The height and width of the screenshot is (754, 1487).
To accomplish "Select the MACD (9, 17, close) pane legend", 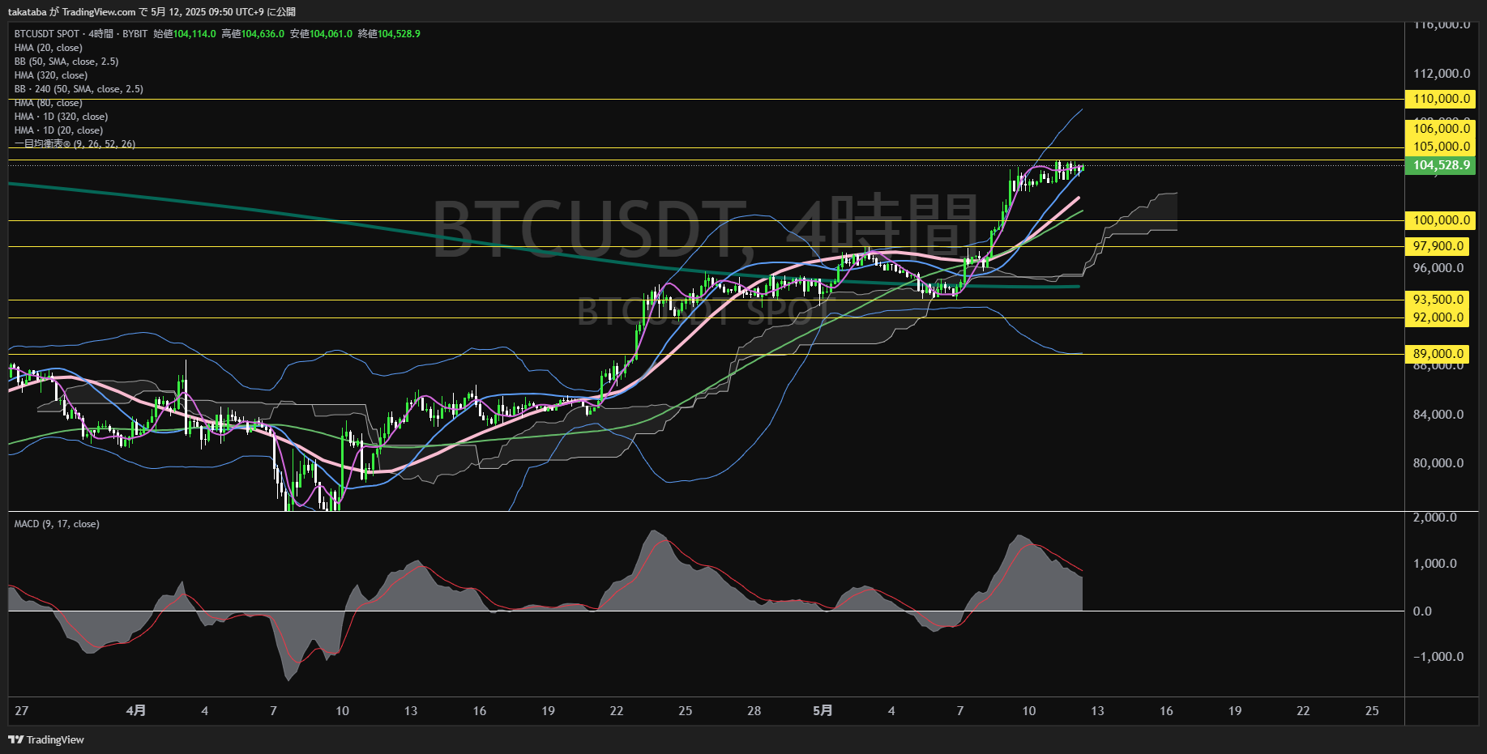I will pos(57,524).
